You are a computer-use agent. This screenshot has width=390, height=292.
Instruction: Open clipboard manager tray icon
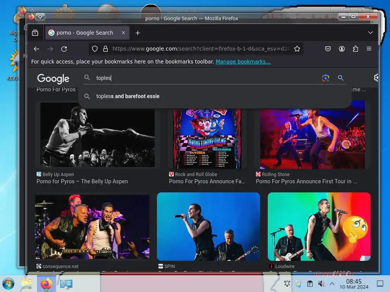(x=310, y=283)
